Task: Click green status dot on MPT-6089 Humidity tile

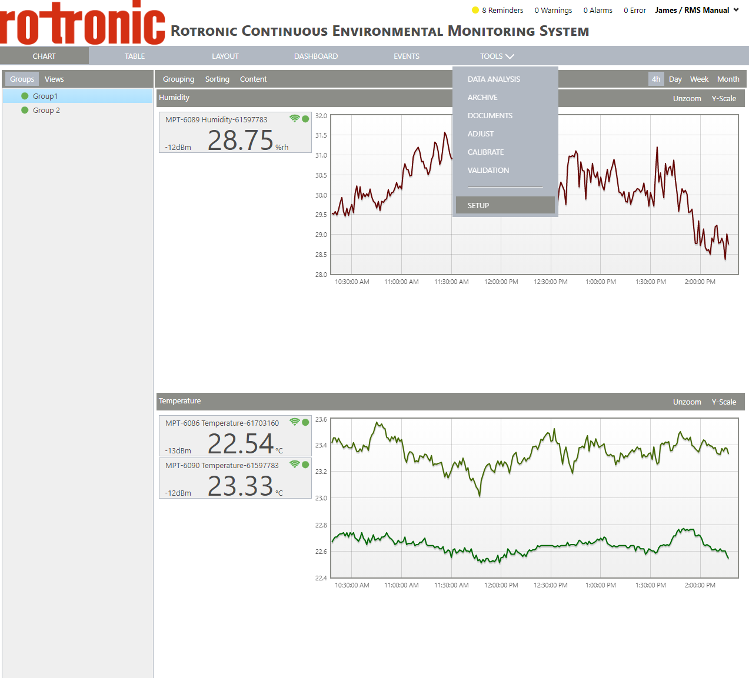Action: (305, 119)
